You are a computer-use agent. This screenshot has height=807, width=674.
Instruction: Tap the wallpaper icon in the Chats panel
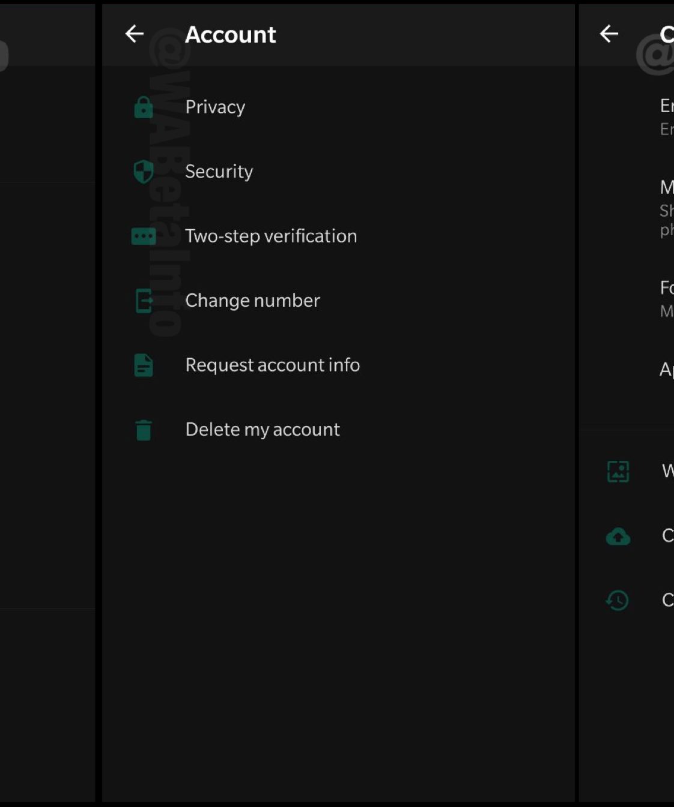pos(618,472)
